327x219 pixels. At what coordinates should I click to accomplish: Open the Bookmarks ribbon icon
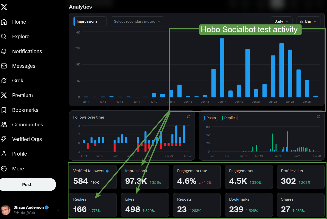(x=4, y=110)
